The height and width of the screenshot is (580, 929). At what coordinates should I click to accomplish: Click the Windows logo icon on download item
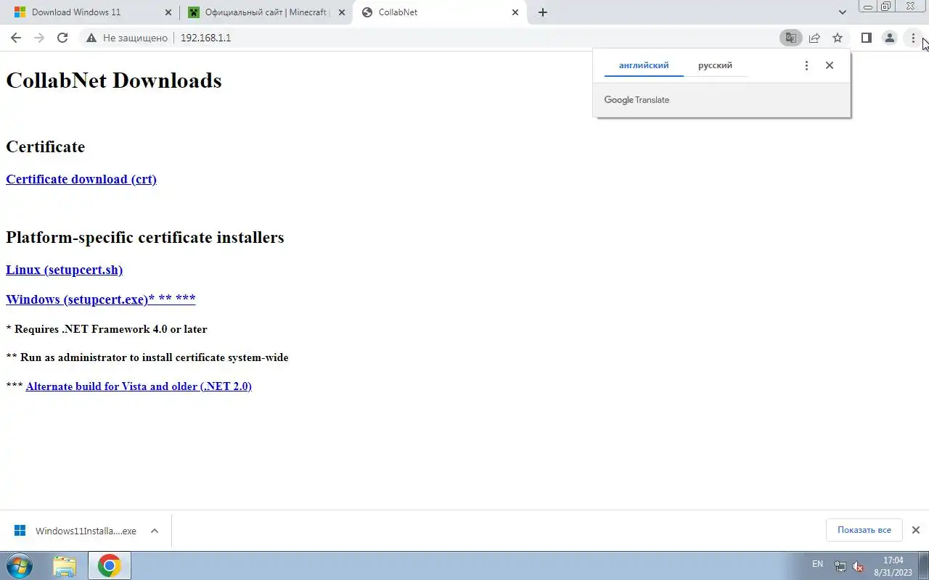(x=20, y=531)
